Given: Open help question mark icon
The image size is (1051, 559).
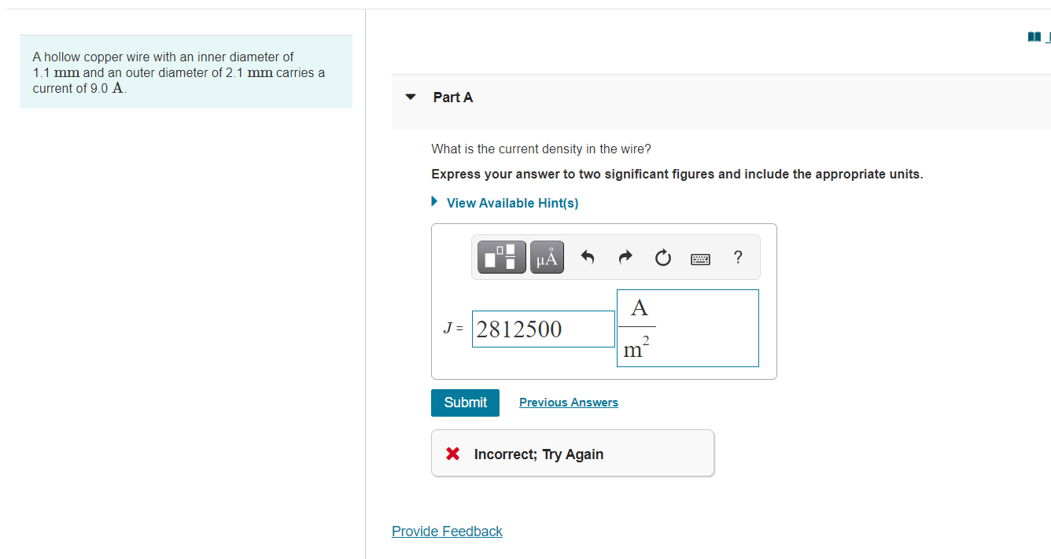Looking at the screenshot, I should [737, 257].
